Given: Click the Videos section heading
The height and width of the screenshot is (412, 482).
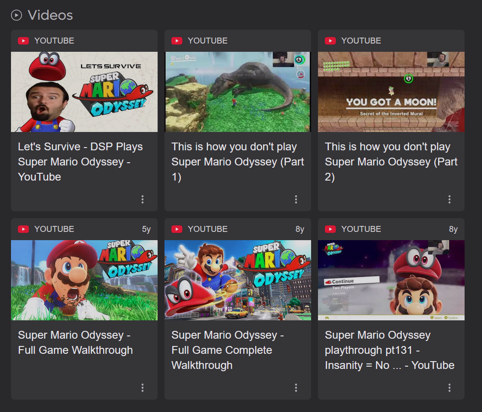Looking at the screenshot, I should click(x=50, y=15).
